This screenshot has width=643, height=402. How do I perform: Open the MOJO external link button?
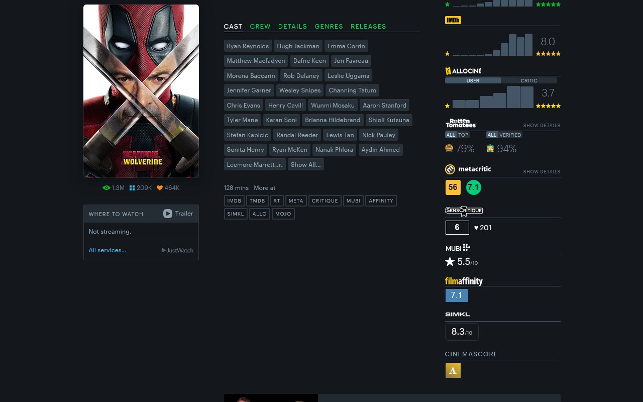283,214
